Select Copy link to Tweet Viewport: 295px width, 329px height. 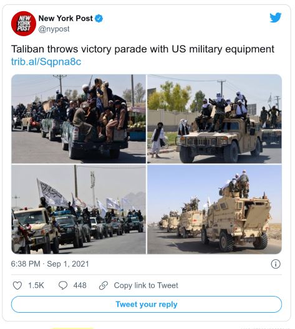coord(146,285)
